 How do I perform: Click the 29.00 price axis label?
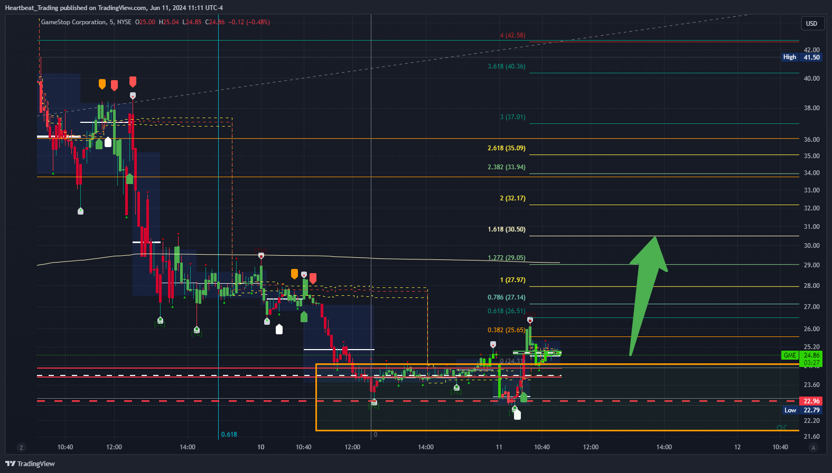[x=811, y=265]
